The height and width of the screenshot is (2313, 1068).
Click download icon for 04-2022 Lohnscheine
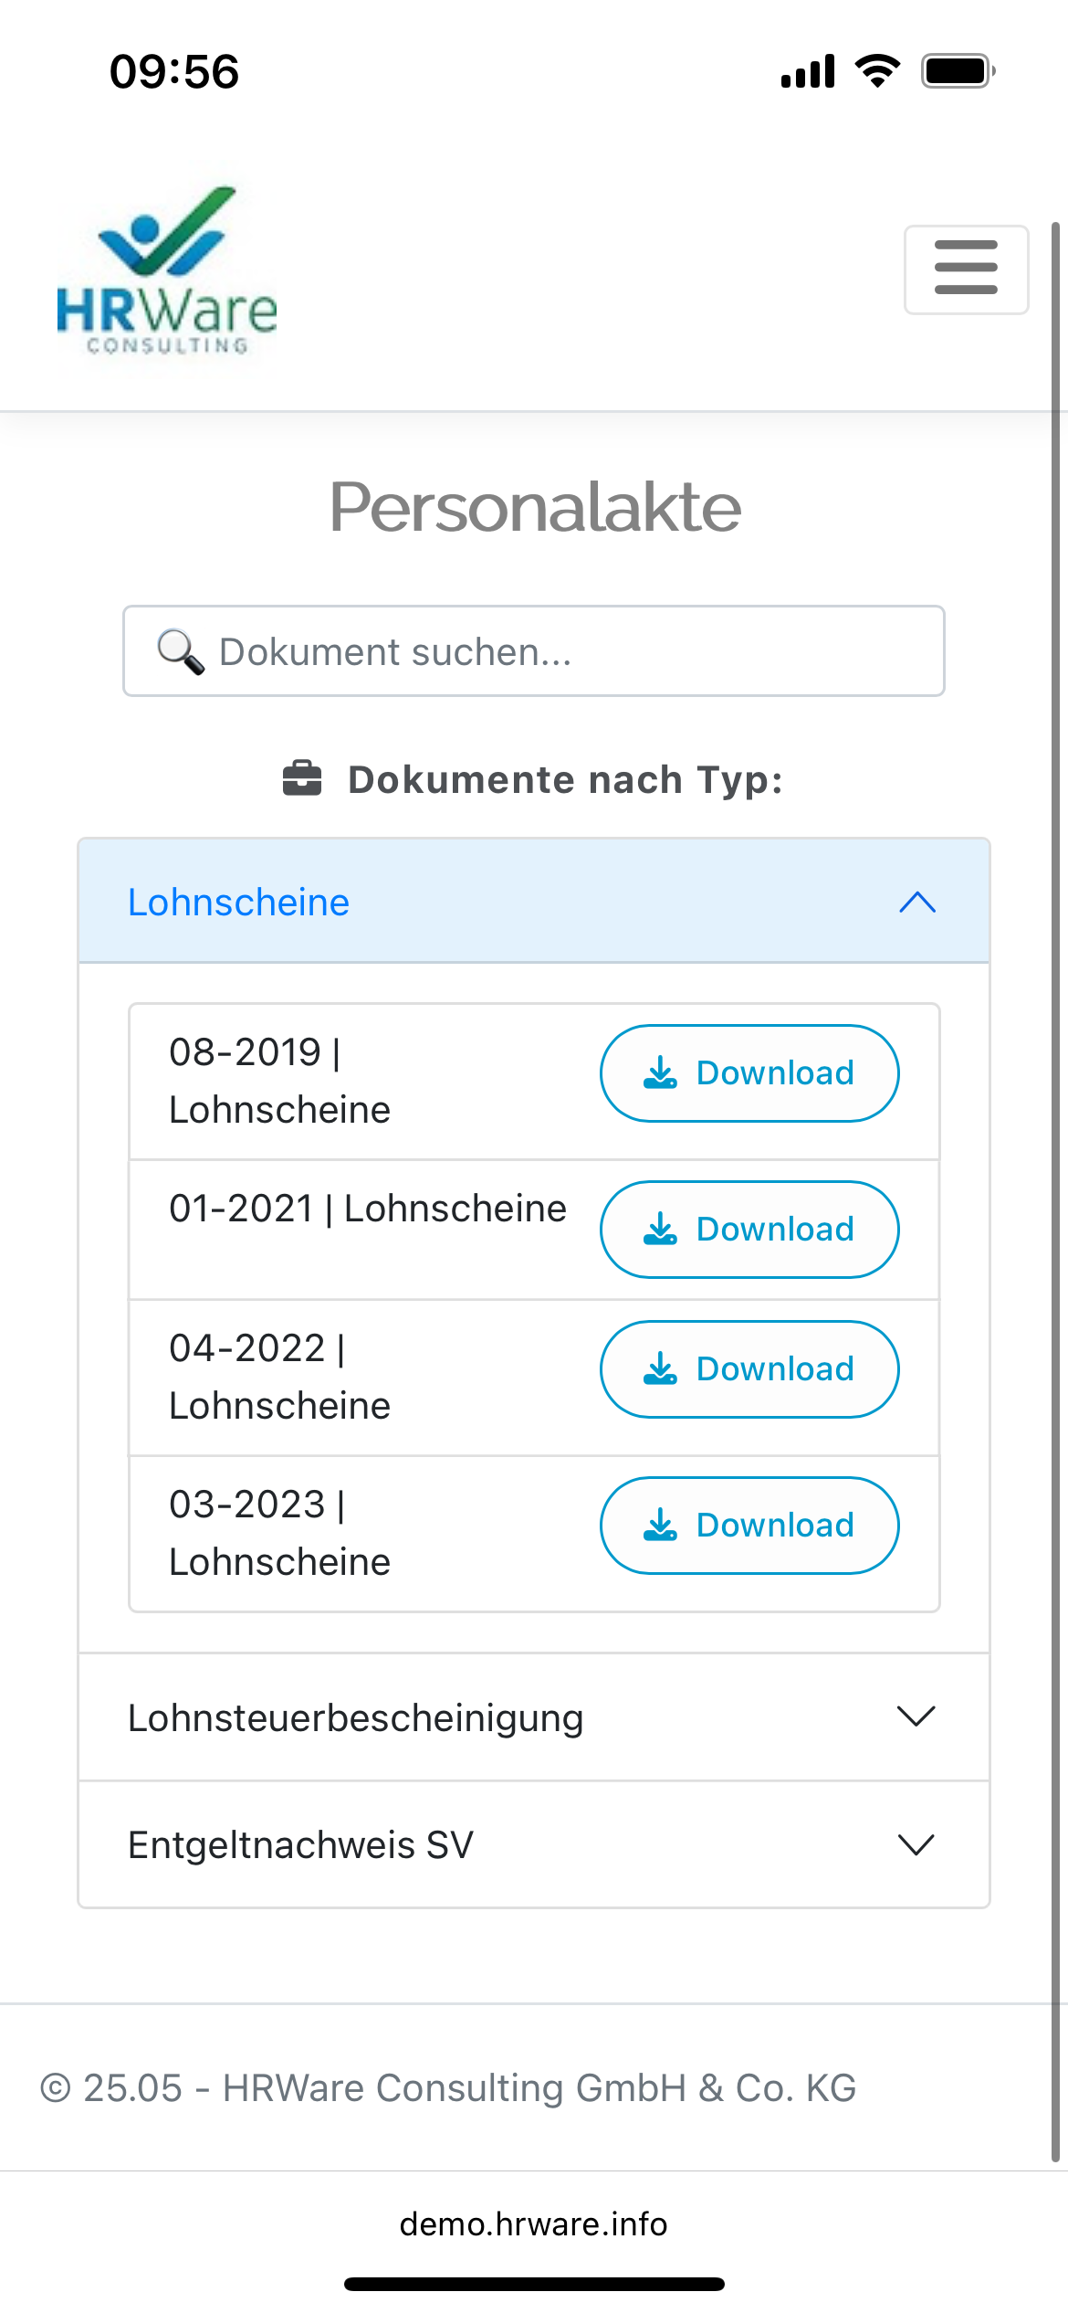point(660,1369)
